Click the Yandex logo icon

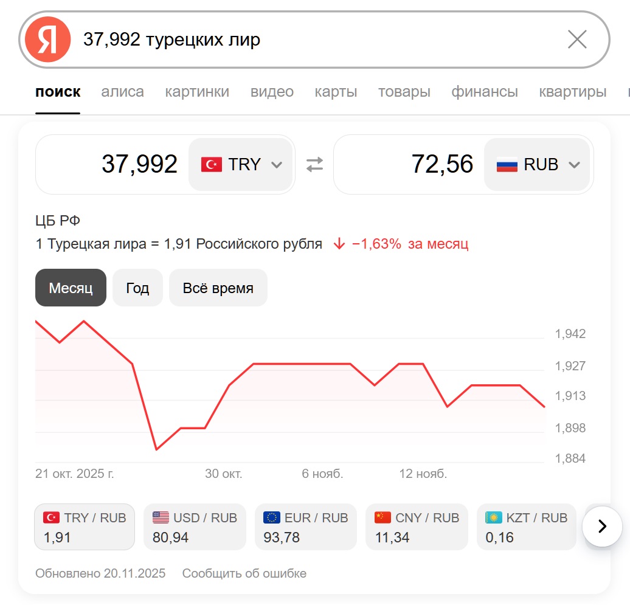(48, 40)
